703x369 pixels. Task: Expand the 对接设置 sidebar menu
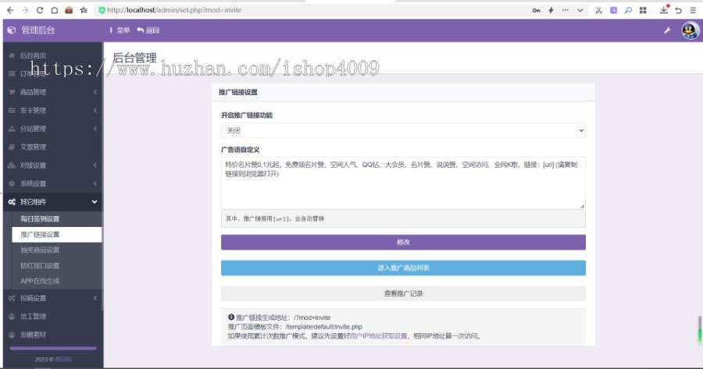pyautogui.click(x=53, y=165)
